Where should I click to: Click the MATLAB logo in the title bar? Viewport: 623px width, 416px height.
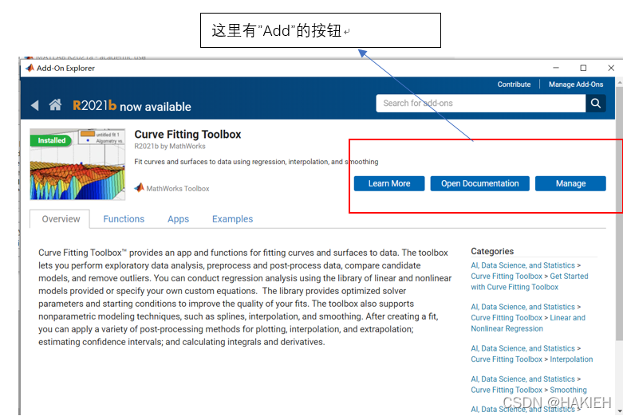point(30,68)
